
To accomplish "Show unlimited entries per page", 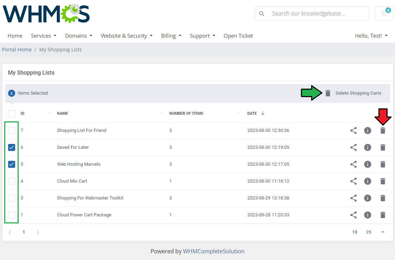I will (383, 232).
